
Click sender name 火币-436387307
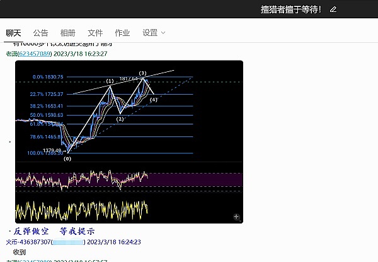click(28, 242)
